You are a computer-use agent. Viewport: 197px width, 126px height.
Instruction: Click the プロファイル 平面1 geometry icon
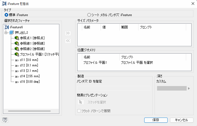17,54
